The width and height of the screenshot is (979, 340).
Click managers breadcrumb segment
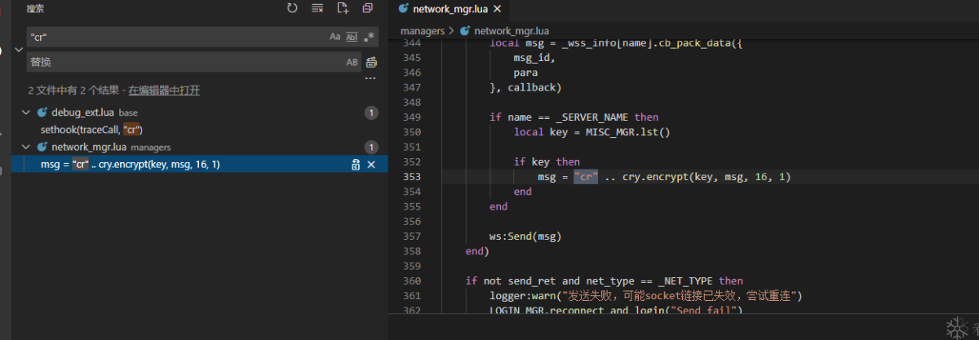tap(423, 31)
